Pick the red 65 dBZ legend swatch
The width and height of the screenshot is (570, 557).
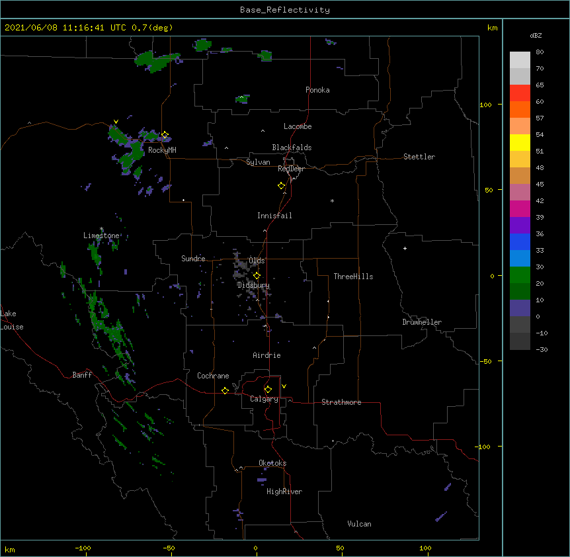coord(520,93)
